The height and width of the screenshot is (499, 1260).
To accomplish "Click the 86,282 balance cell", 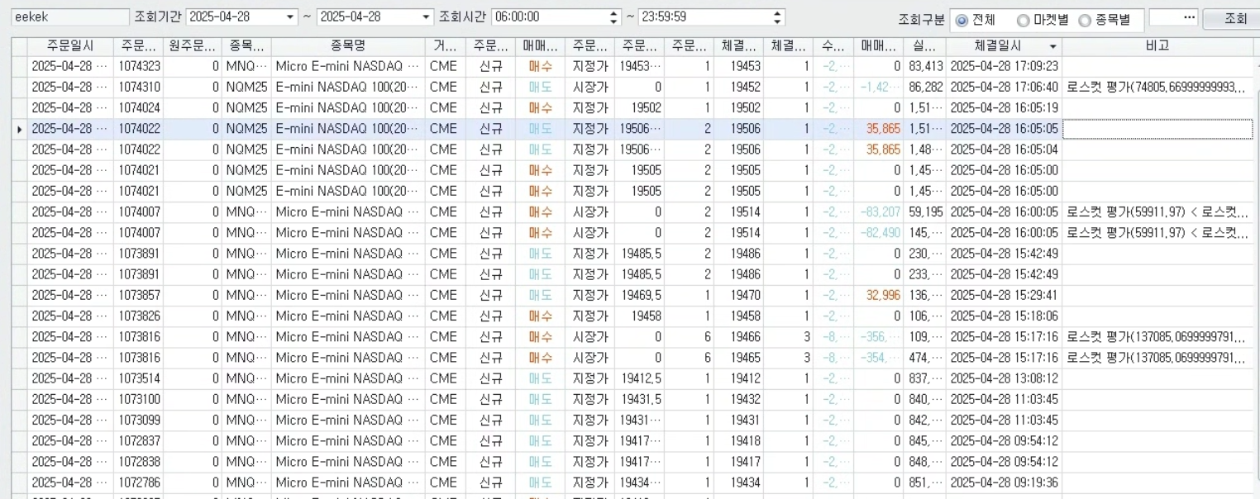I will (924, 87).
